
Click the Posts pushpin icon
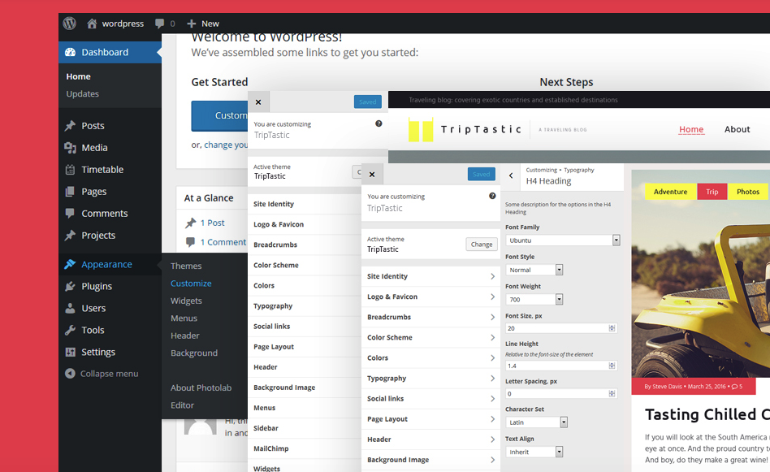pyautogui.click(x=71, y=126)
